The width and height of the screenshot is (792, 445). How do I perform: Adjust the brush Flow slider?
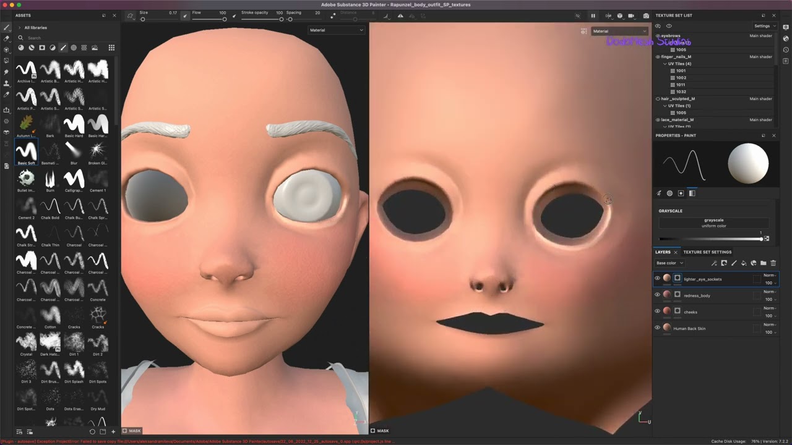click(x=209, y=19)
